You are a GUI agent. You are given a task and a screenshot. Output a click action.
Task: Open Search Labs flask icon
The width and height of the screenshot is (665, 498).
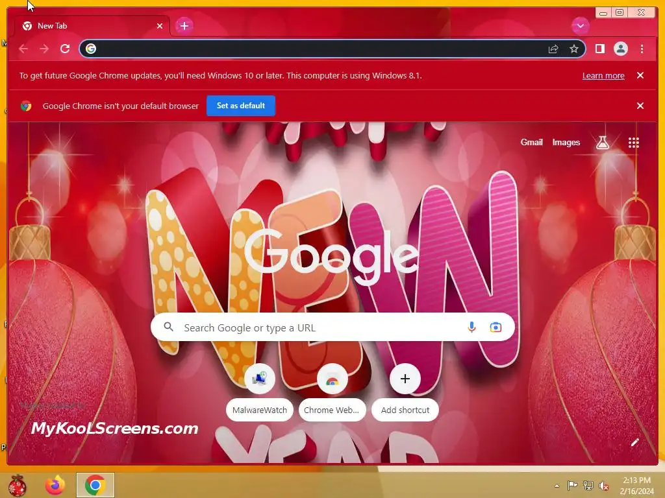602,143
